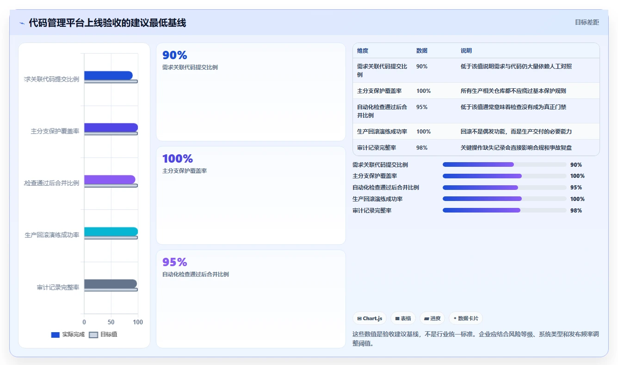This screenshot has height=365, width=618.
Task: Click the 维度 table column header
Action: (x=363, y=51)
